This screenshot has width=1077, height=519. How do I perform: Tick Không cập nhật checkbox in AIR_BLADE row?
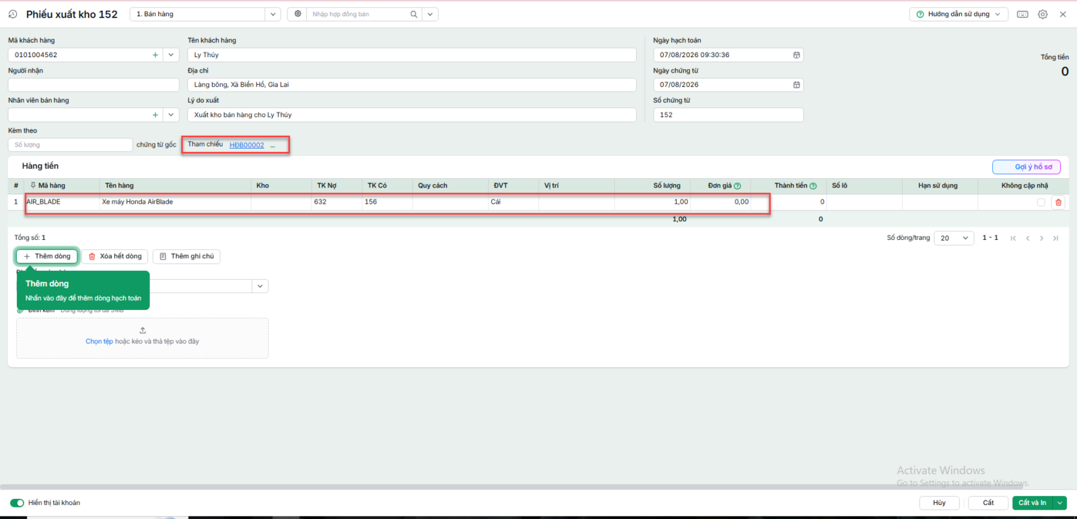[x=1041, y=202]
